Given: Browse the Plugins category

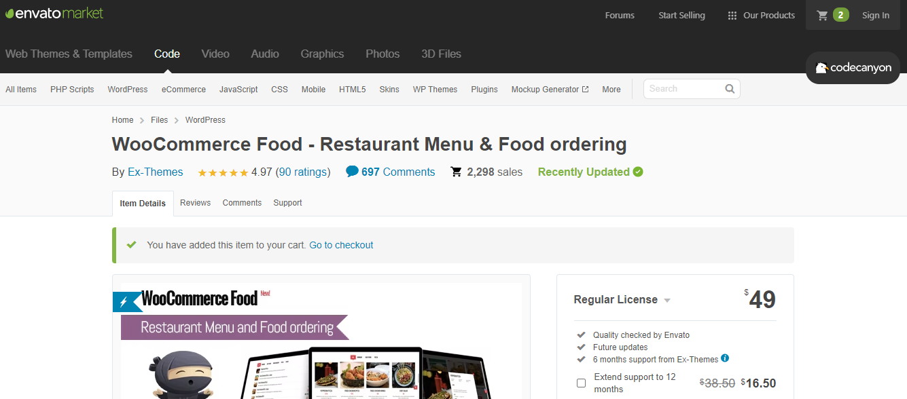Looking at the screenshot, I should pyautogui.click(x=484, y=89).
